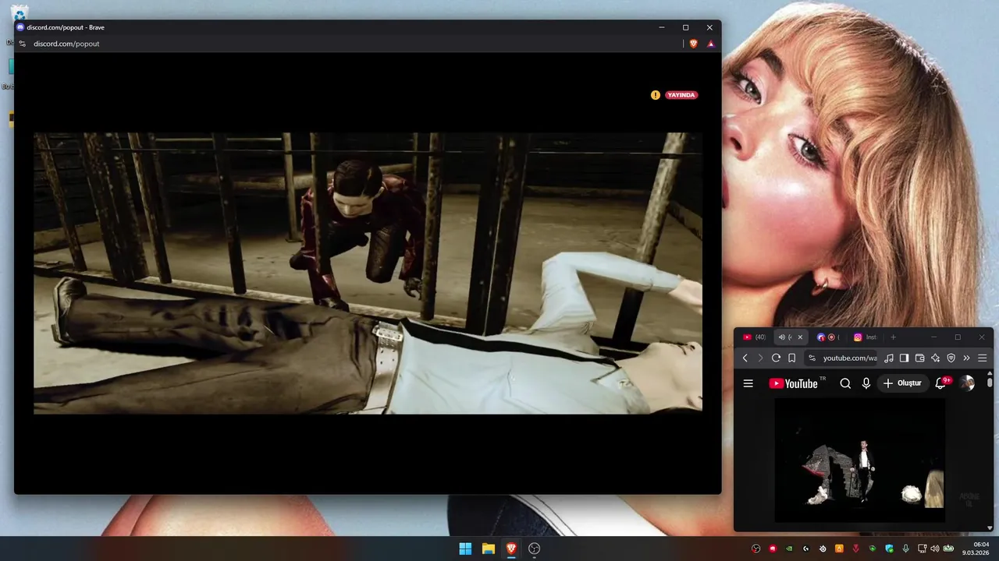Click the green tag tray icon
This screenshot has height=561, width=999.
coord(873,549)
